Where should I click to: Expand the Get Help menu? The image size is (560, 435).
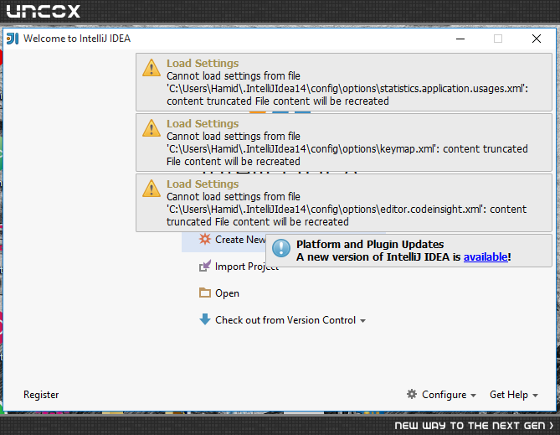pyautogui.click(x=514, y=395)
